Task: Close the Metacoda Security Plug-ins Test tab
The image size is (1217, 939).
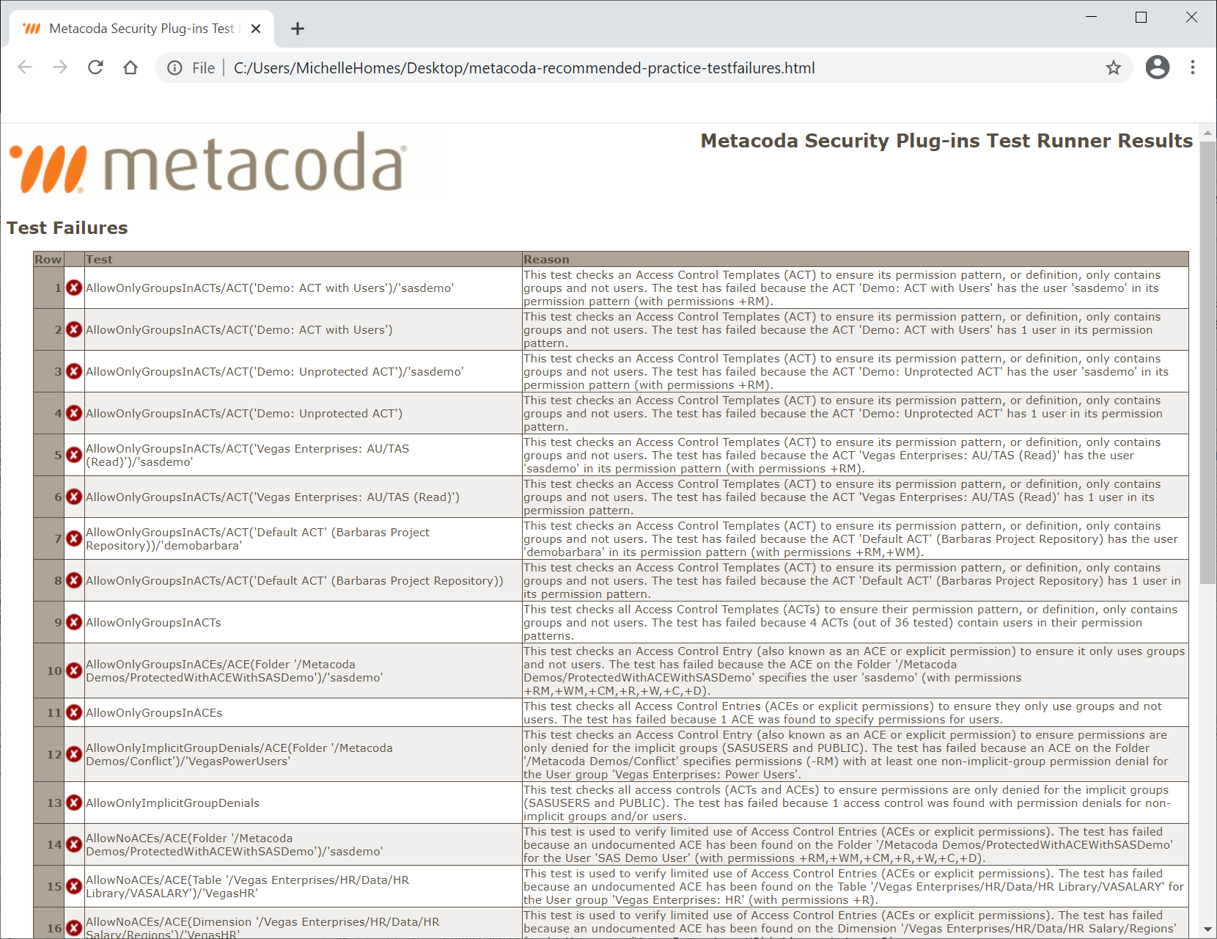Action: (256, 29)
